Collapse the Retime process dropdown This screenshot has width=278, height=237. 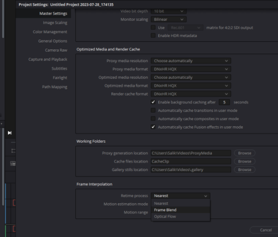tap(180, 196)
